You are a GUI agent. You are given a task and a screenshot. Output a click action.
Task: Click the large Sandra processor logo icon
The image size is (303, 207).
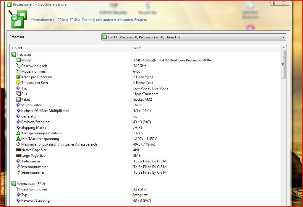tap(17, 19)
